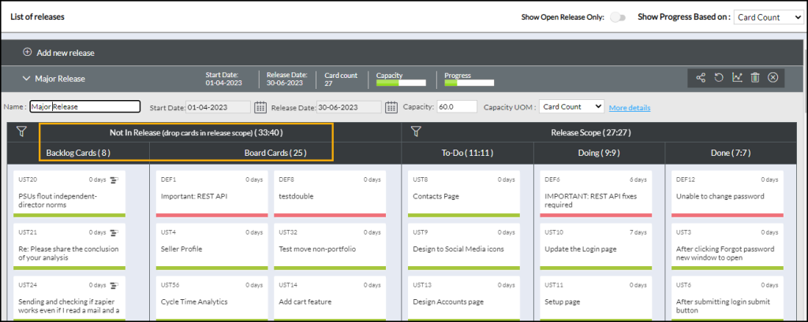Open the Update the Login page card
Image resolution: width=808 pixels, height=322 pixels.
596,246
